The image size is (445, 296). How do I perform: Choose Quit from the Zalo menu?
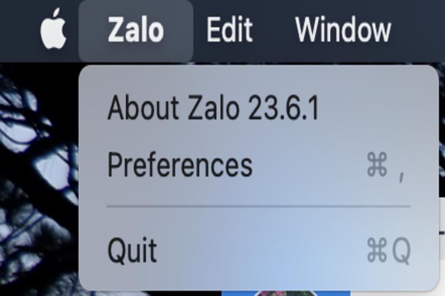click(132, 251)
